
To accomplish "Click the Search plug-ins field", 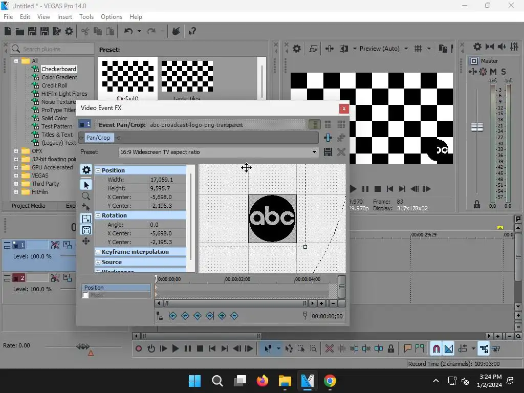I will [53, 49].
